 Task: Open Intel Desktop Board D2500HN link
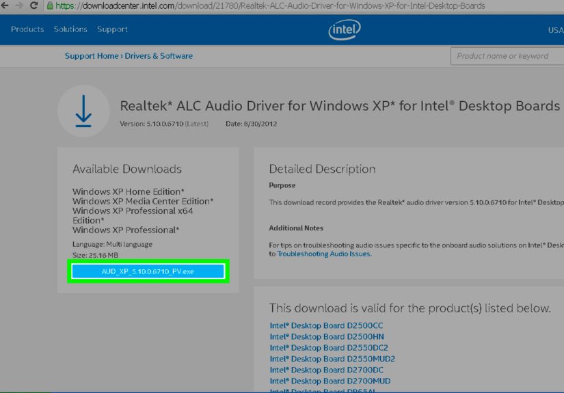pos(327,336)
